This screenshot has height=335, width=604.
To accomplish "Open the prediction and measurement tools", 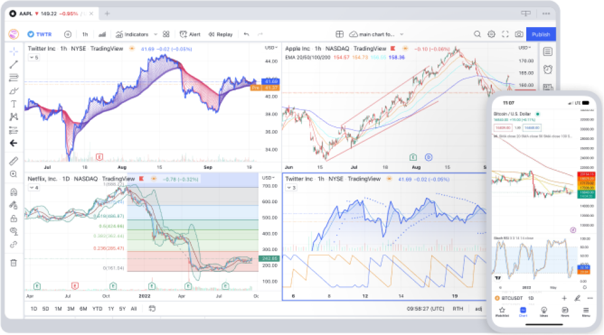I will pos(14,130).
